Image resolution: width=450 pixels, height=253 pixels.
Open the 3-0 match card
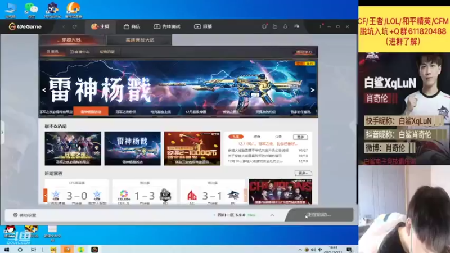[x=77, y=192]
